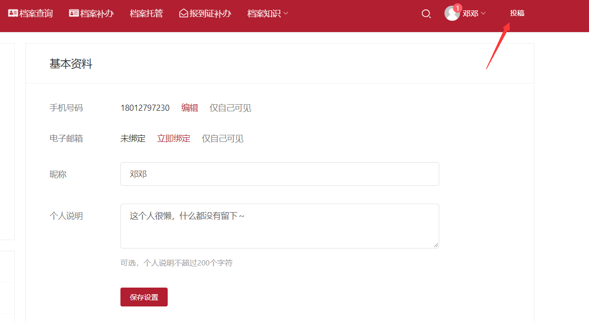Click the 投稿 button in header

pyautogui.click(x=517, y=13)
